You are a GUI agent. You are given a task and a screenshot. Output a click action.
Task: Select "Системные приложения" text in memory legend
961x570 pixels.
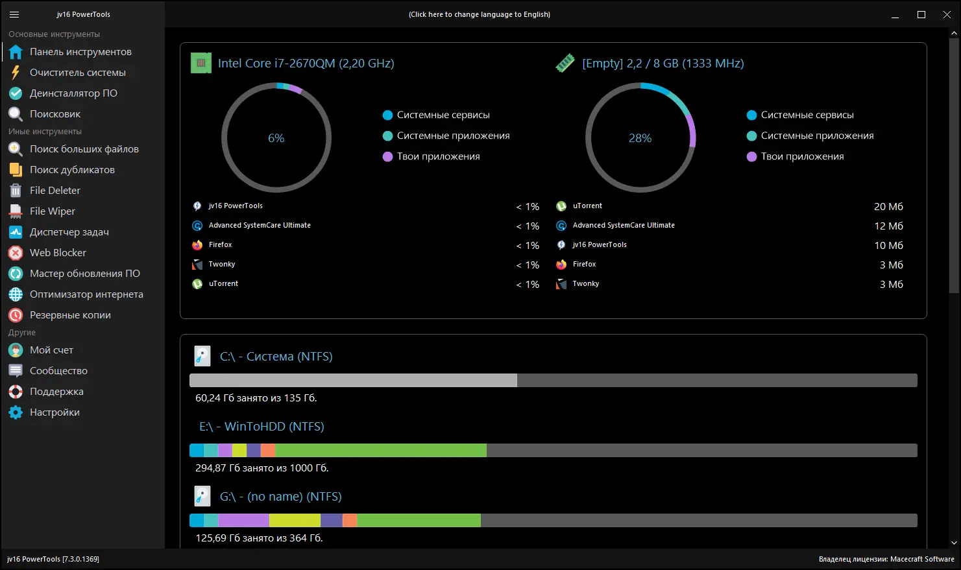[818, 136]
